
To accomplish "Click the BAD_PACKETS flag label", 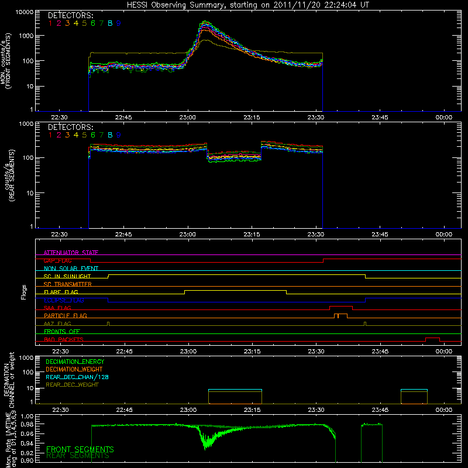I will 64,339.
